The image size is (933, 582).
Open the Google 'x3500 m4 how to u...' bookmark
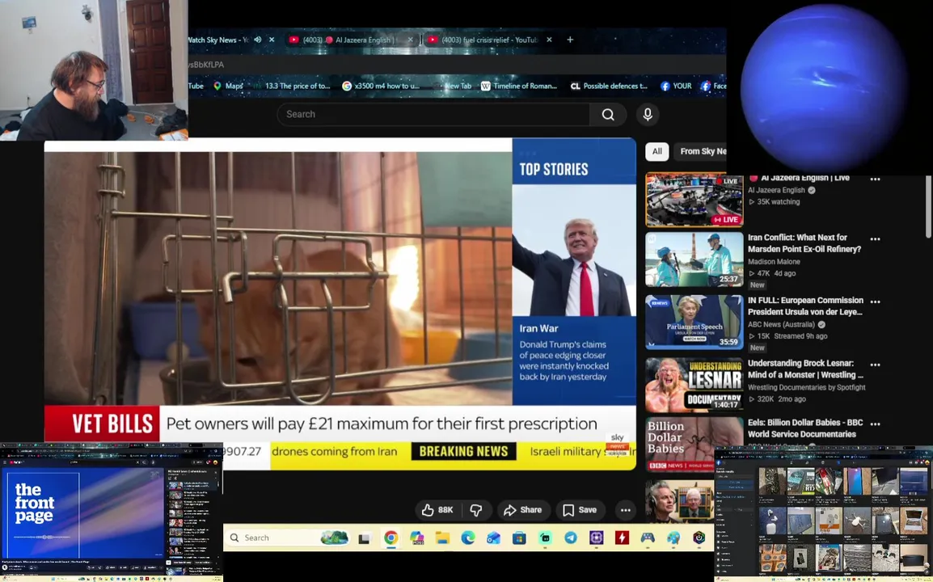click(381, 86)
